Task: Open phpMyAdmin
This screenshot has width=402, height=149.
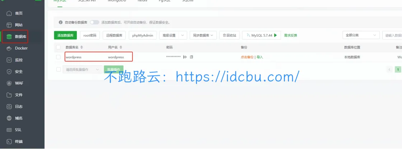Action: pos(142,36)
